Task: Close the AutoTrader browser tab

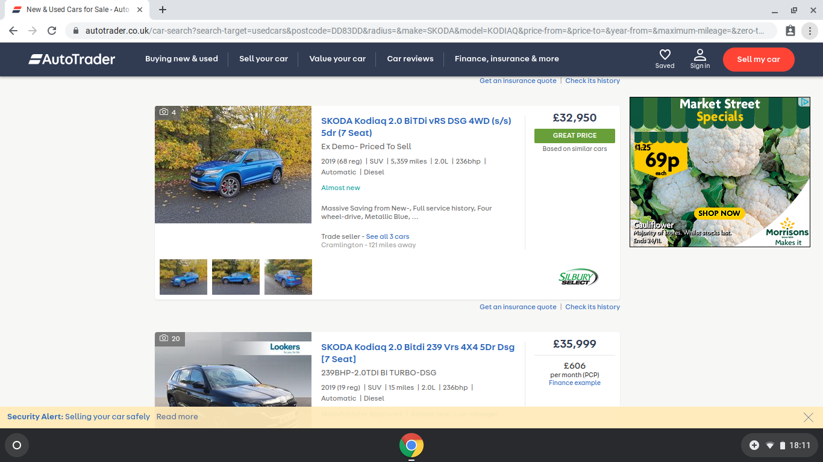Action: (x=140, y=10)
